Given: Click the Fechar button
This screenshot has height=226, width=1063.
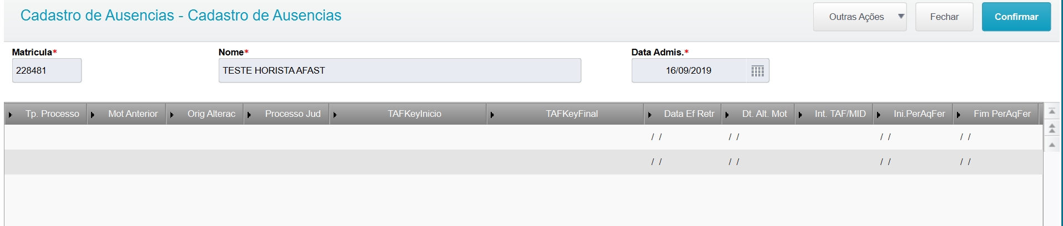Looking at the screenshot, I should [944, 17].
